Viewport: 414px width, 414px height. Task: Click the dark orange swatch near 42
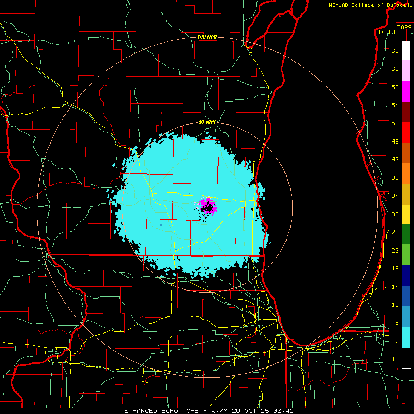pos(406,153)
